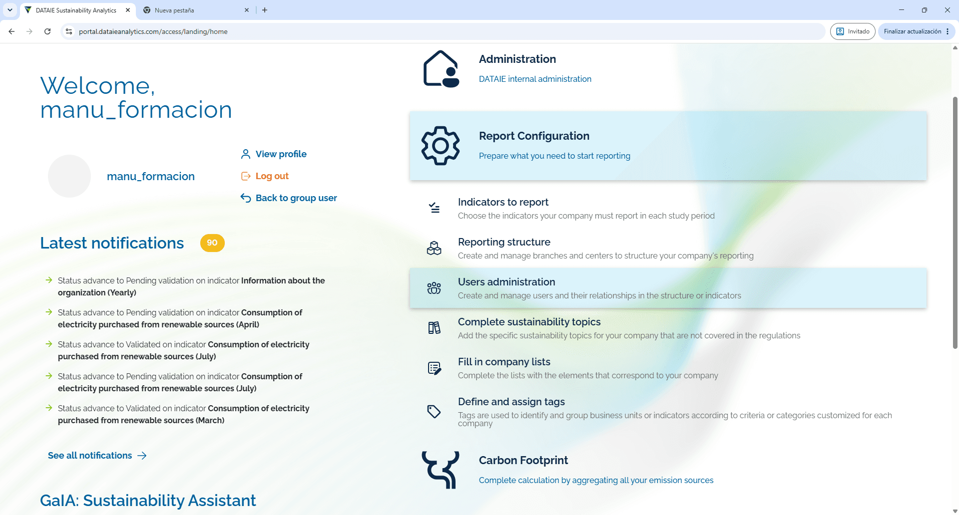Screen dimensions: 959x515
Task: Click the Log out link
Action: [272, 176]
